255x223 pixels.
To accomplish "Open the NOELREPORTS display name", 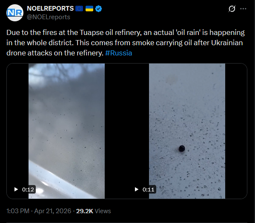I will [x=50, y=9].
